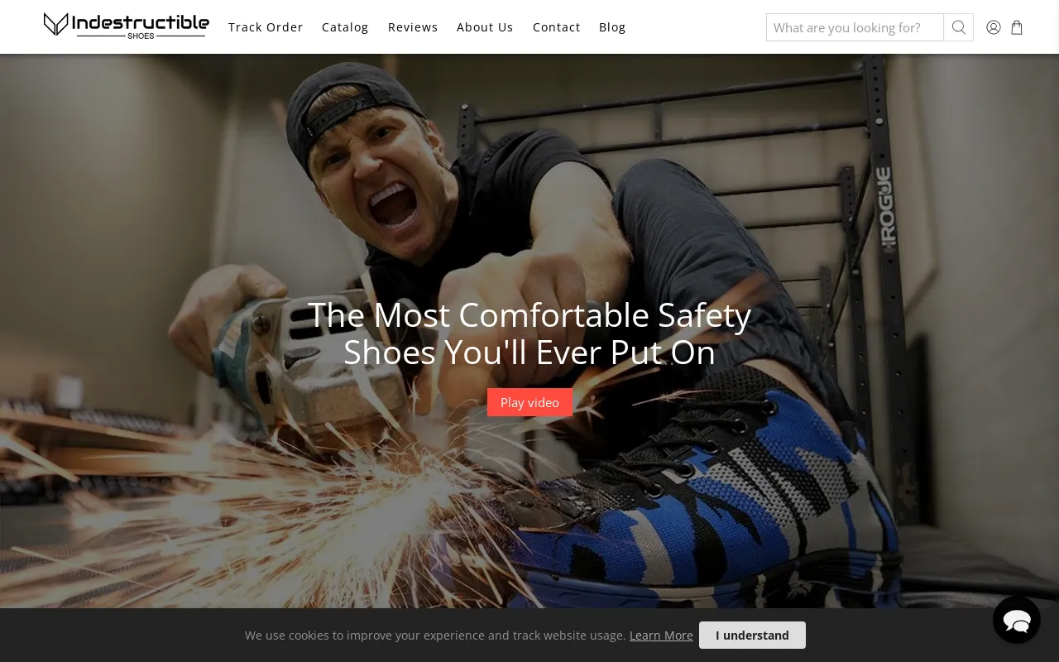The height and width of the screenshot is (662, 1059).
Task: Open the Track Order page
Action: pos(266,27)
